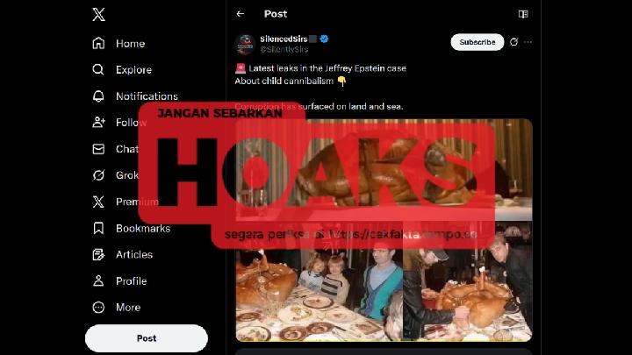Toggle reader view icon in header
Image resolution: width=632 pixels, height=355 pixels.
click(x=523, y=14)
